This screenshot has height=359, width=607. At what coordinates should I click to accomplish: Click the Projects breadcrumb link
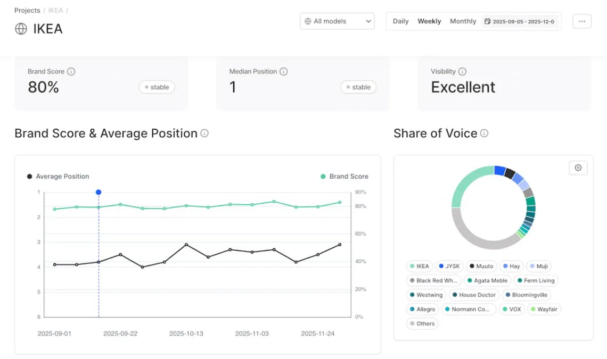coord(27,10)
